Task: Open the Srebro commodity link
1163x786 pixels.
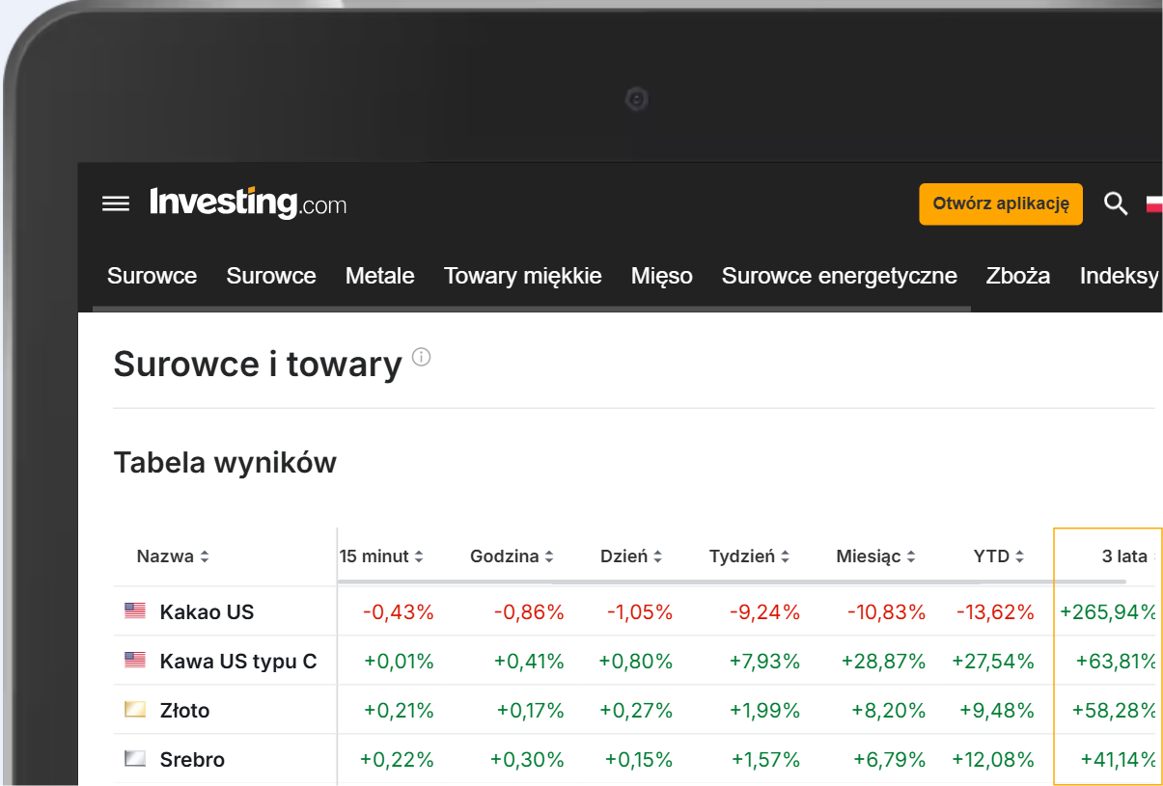Action: 192,760
